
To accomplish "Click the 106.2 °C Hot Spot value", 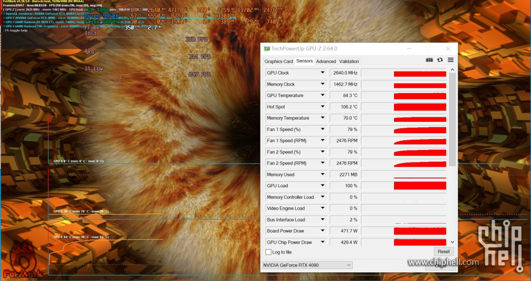I will [x=345, y=107].
